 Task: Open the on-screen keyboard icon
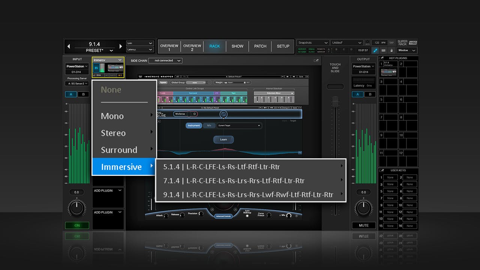pyautogui.click(x=383, y=50)
